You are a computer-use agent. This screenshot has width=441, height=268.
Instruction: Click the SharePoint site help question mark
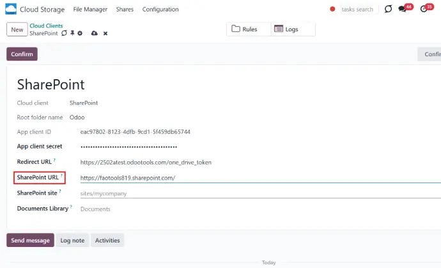[60, 191]
